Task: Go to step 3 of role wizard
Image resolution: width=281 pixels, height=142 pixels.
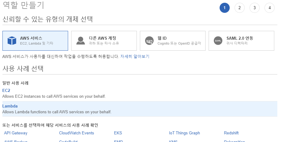Action: click(x=254, y=8)
